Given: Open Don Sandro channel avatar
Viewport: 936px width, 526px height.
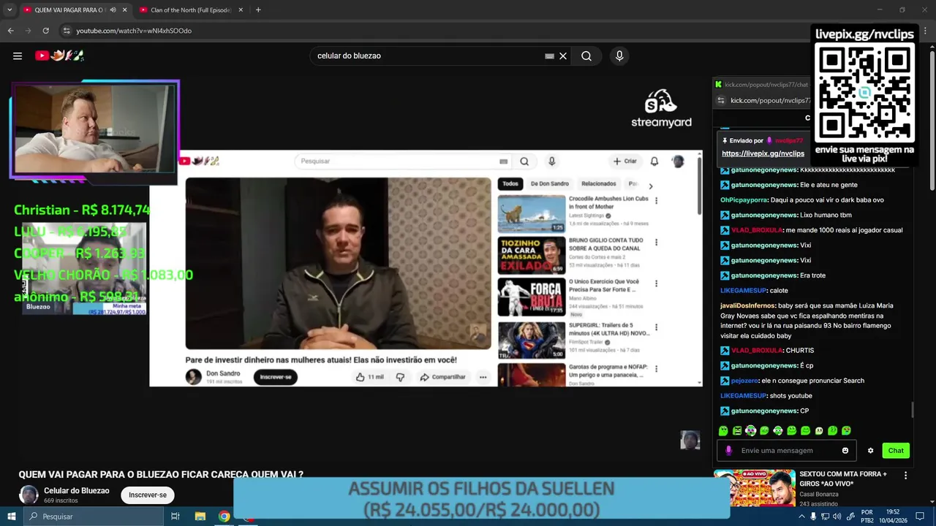Looking at the screenshot, I should click(x=194, y=377).
